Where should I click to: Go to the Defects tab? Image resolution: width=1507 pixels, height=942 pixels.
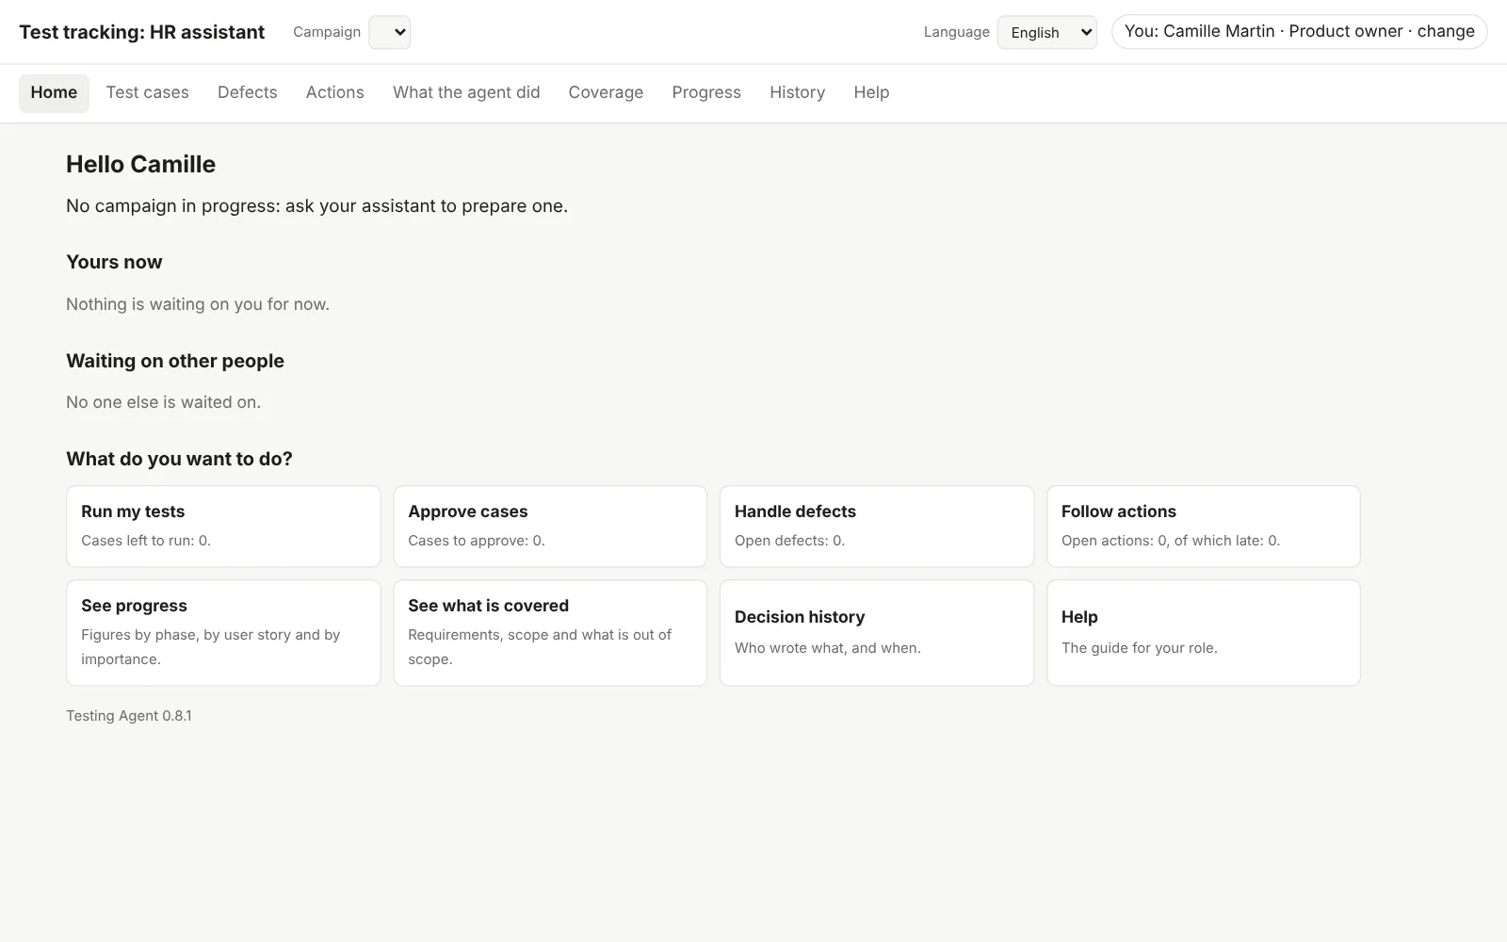click(248, 92)
